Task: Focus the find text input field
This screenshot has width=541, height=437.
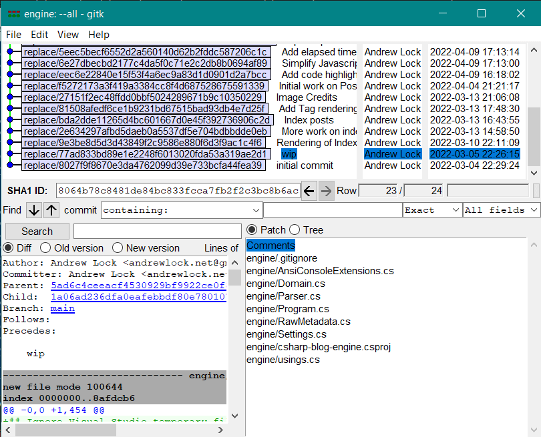Action: click(x=333, y=210)
